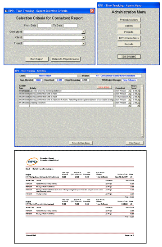This screenshot has width=162, height=247.
Task: Click the Days Remaining value 0.500
Action: point(85,80)
